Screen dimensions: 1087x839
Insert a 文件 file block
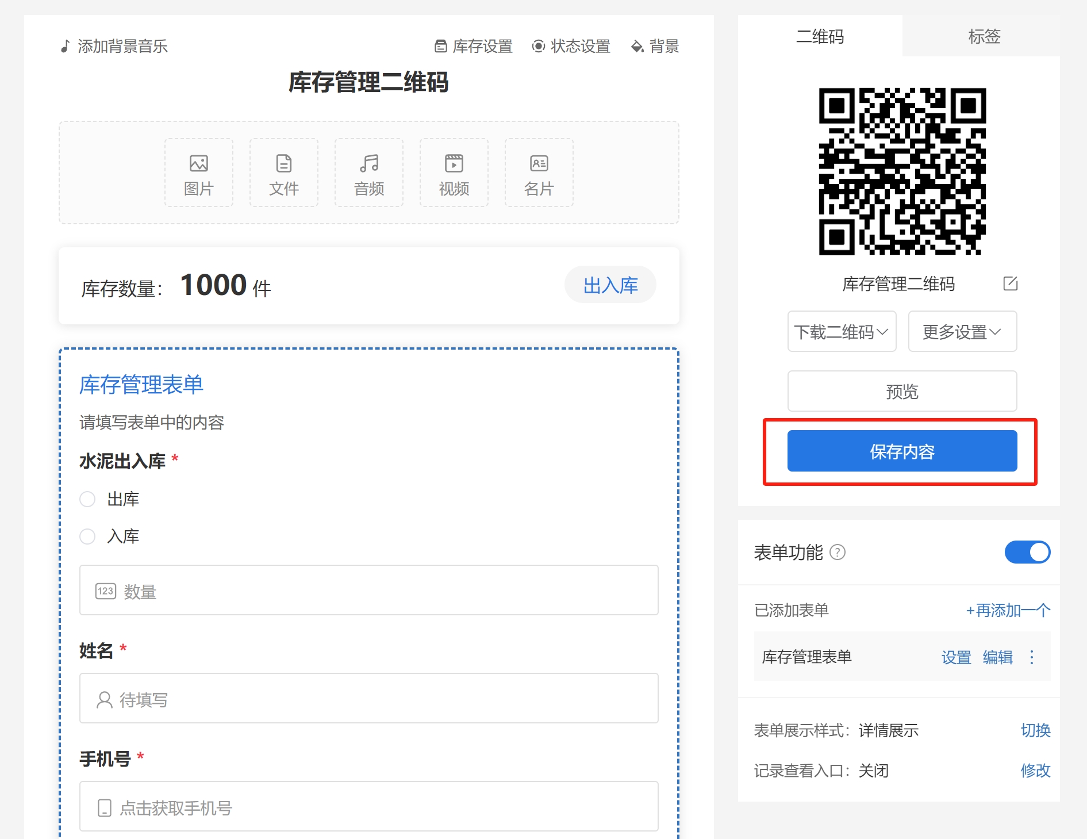tap(284, 173)
